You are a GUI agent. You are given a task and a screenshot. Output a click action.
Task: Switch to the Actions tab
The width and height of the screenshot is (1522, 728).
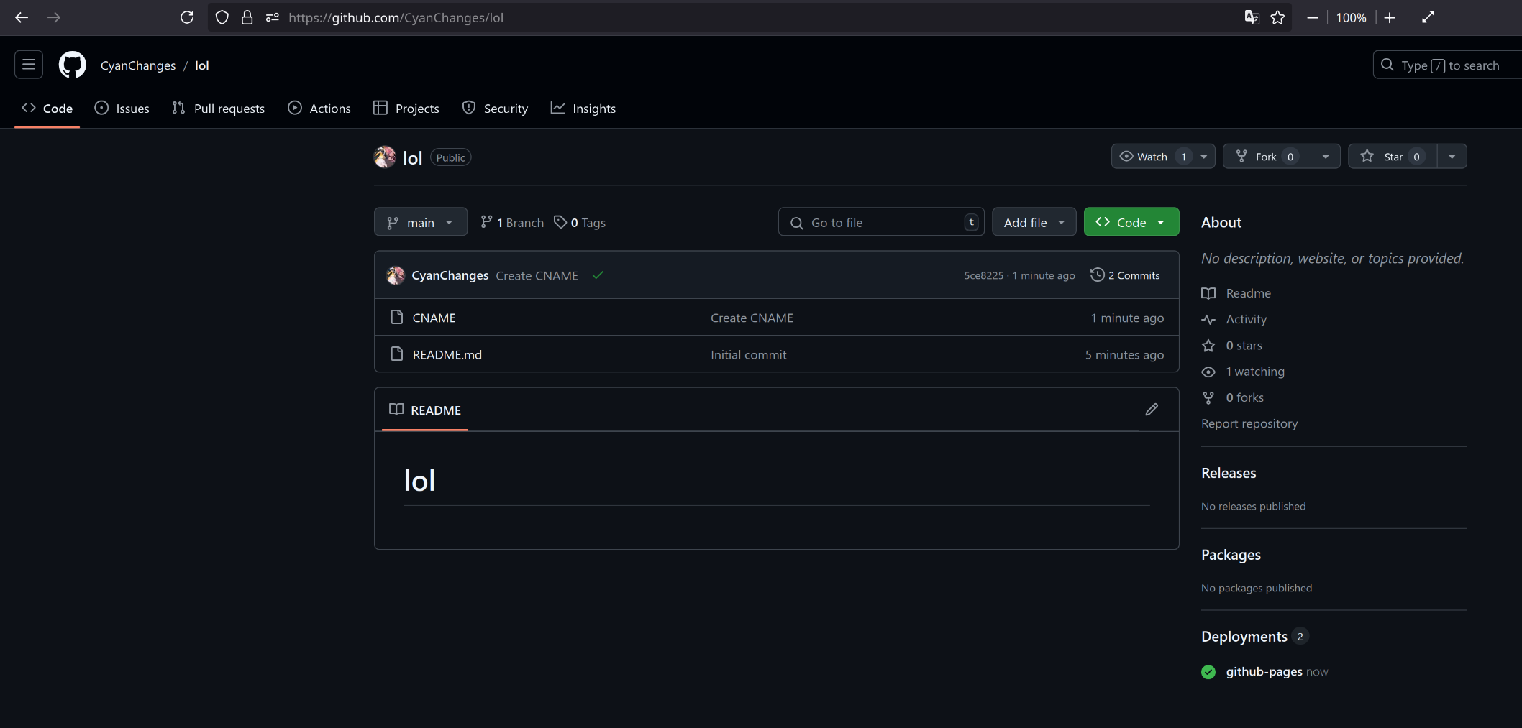pyautogui.click(x=319, y=109)
